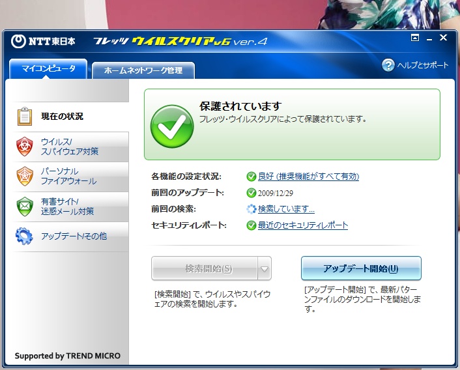Open パーソナルファイアウォール section
The width and height of the screenshot is (460, 370).
[71, 177]
